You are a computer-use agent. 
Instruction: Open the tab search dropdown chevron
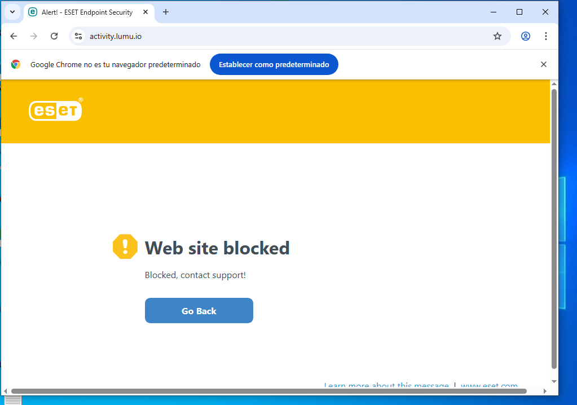[12, 12]
